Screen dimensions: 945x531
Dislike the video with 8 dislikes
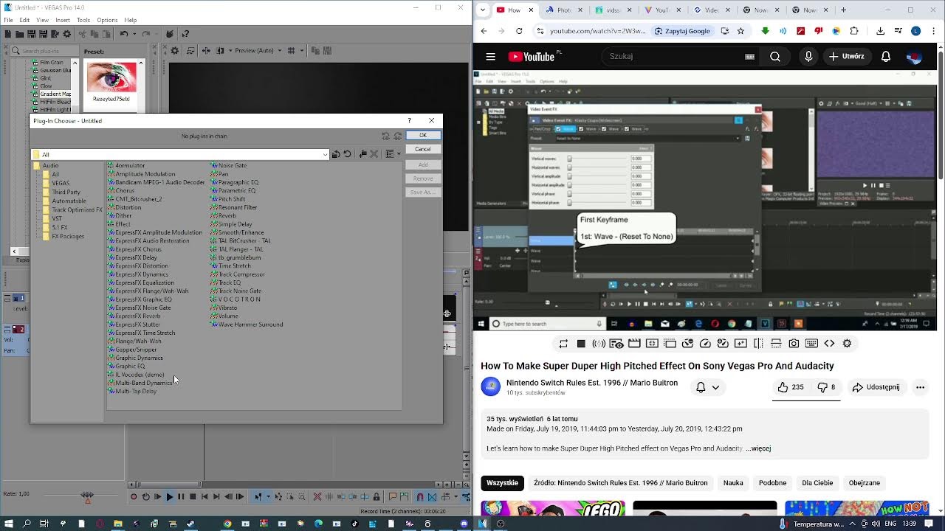tap(826, 387)
